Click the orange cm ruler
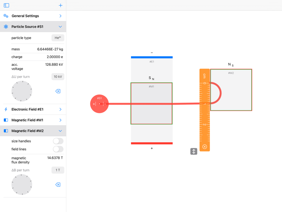This screenshot has height=212, width=282. [x=205, y=110]
